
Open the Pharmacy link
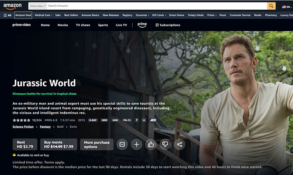tap(271, 15)
